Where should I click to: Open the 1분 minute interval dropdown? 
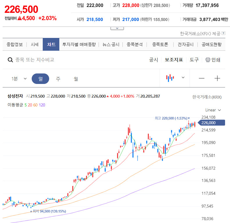click(19, 79)
